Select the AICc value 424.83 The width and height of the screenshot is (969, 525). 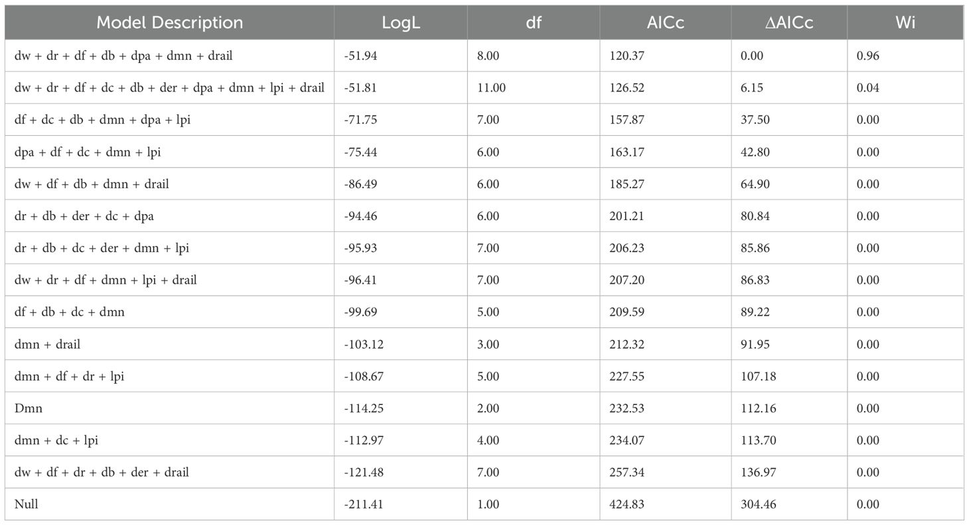627,504
